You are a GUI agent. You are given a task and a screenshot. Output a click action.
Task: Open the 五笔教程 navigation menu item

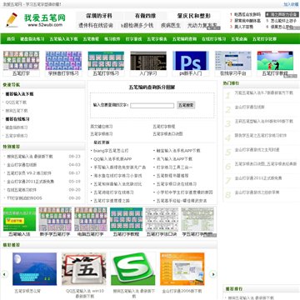pos(91,39)
